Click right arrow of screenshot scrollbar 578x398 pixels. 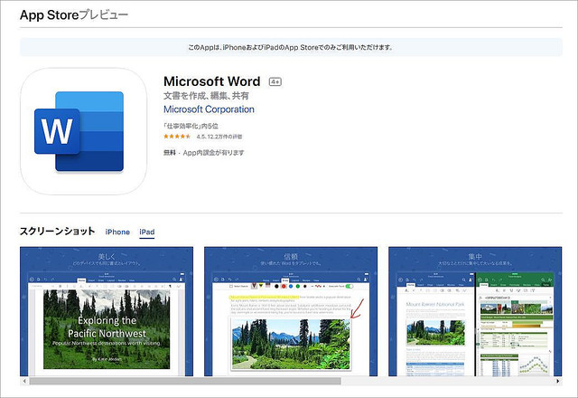[x=553, y=381]
